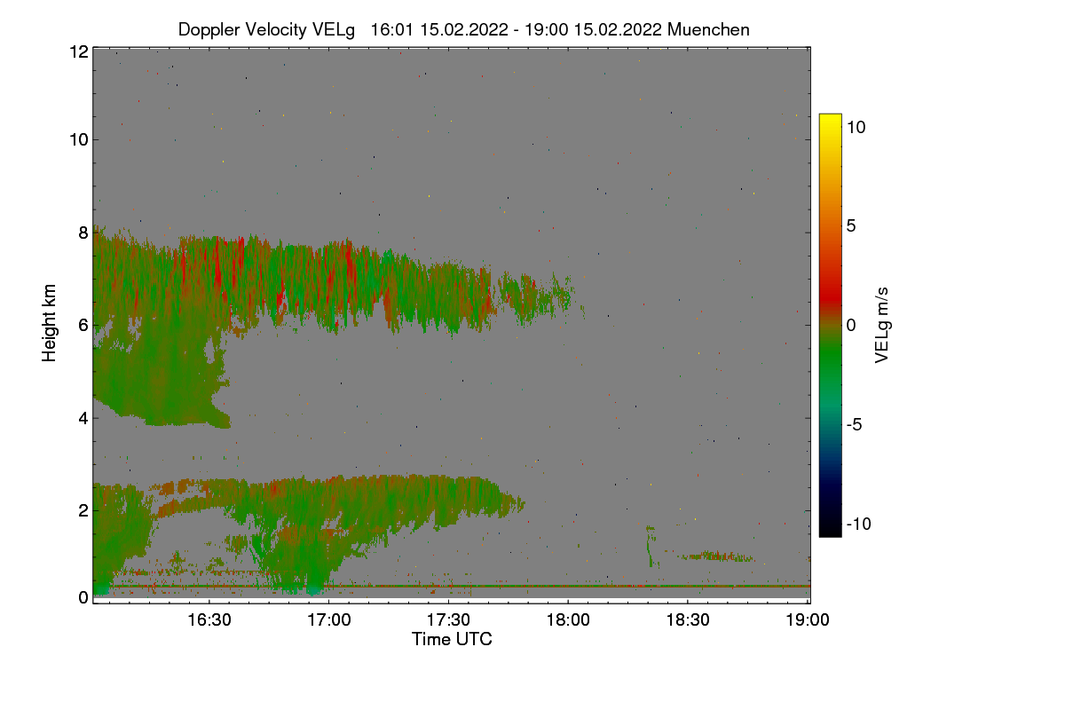
Task: Click the 'Height km' y-axis label
Action: pyautogui.click(x=50, y=324)
